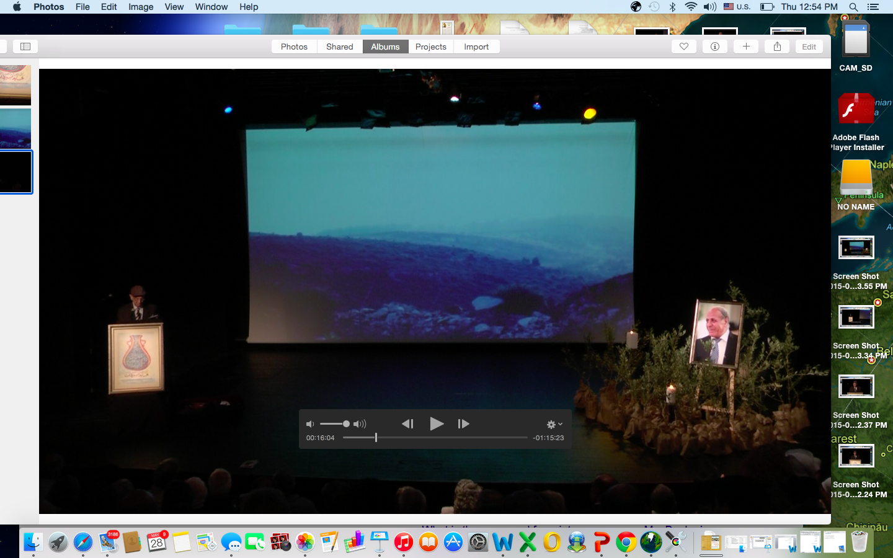Screen dimensions: 893x558
Task: Open the Info panel button
Action: pos(715,46)
